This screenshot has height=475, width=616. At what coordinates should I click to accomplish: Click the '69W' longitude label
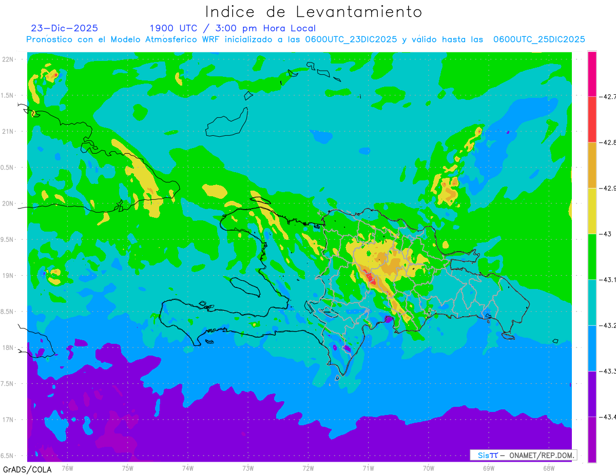(489, 468)
